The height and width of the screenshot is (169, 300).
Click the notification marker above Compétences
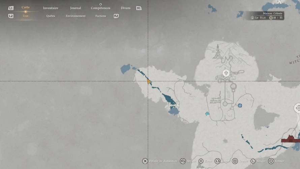point(101,4)
